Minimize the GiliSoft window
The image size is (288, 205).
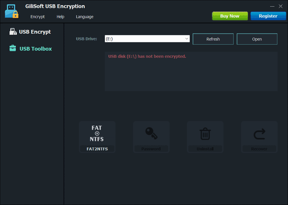pyautogui.click(x=272, y=6)
